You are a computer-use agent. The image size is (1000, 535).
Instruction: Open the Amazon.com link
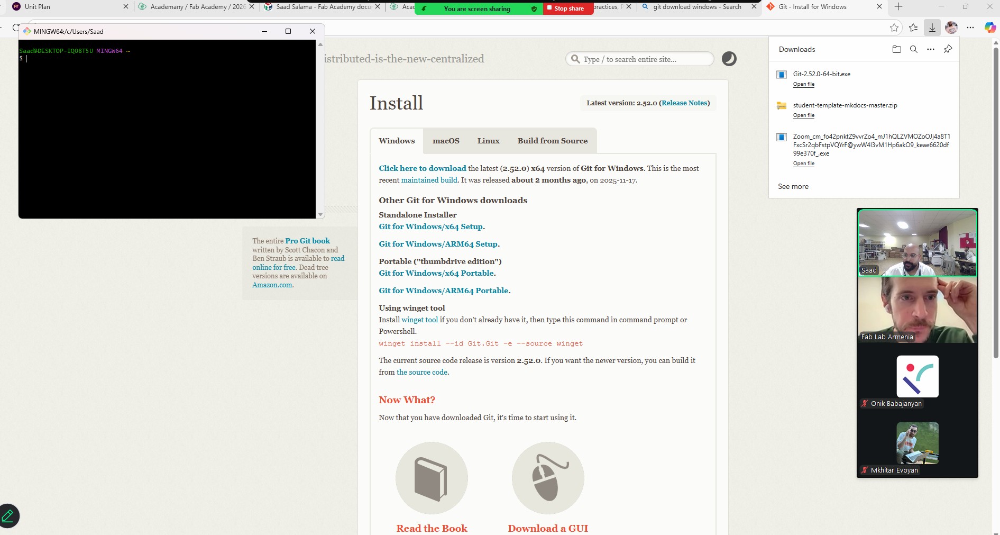[x=272, y=285]
